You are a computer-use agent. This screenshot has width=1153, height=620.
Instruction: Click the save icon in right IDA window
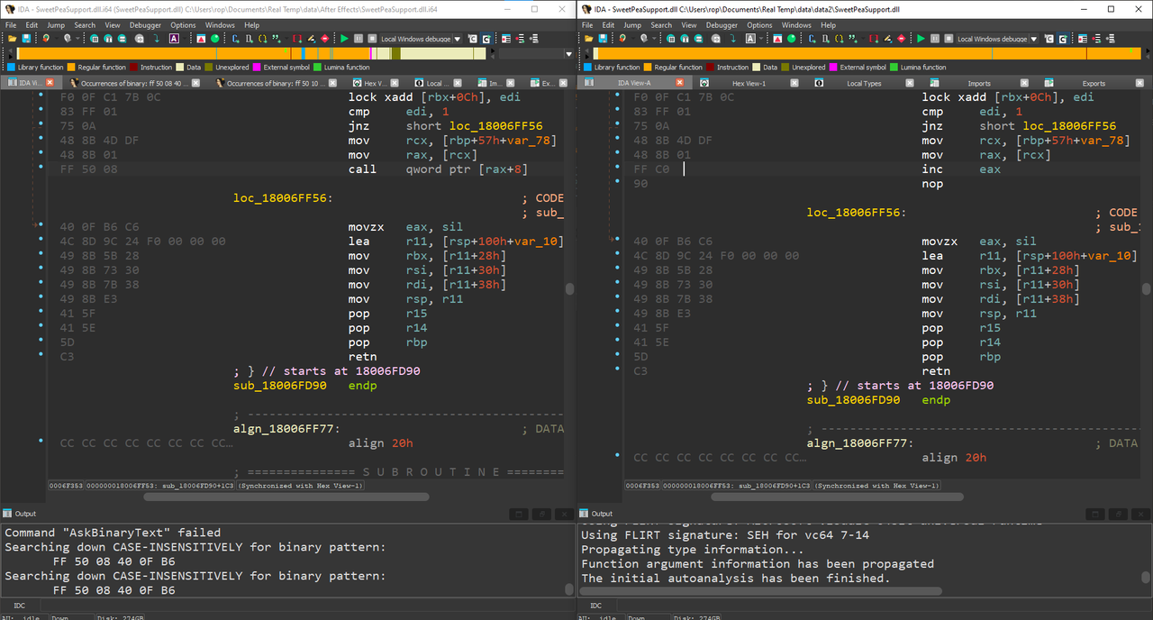pyautogui.click(x=603, y=39)
